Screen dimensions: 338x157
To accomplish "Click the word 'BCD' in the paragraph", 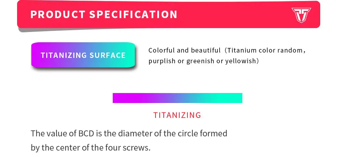I will [86, 134].
